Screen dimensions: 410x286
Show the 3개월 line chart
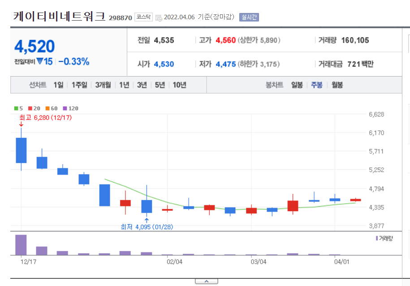click(x=103, y=85)
